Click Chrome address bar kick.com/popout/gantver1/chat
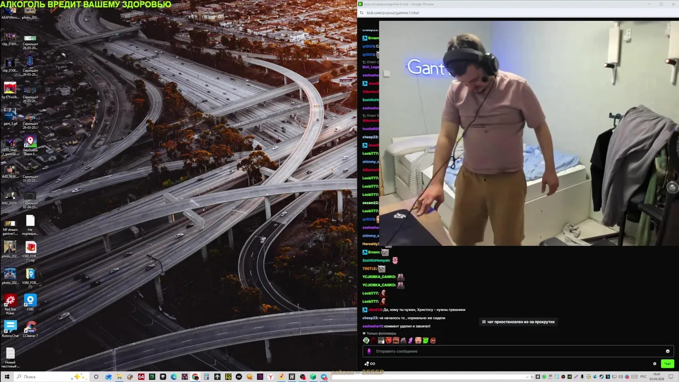 click(x=393, y=13)
